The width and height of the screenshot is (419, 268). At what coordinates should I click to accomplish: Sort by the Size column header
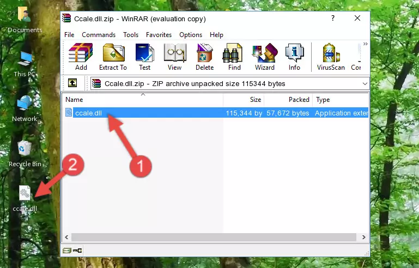pos(244,100)
